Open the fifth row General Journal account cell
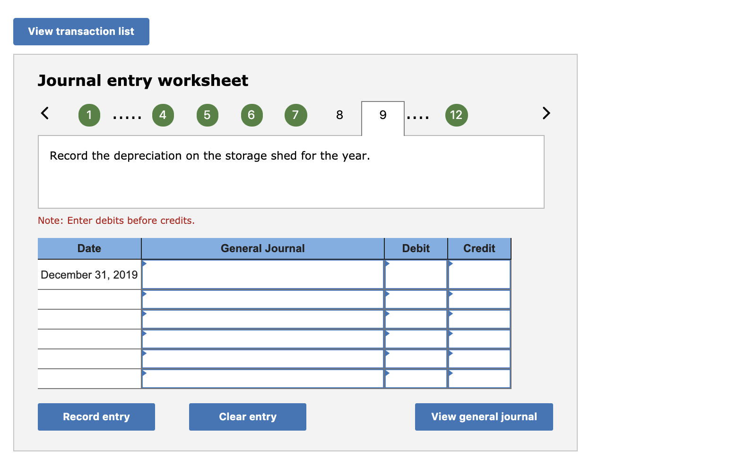The width and height of the screenshot is (746, 475). coord(263,359)
